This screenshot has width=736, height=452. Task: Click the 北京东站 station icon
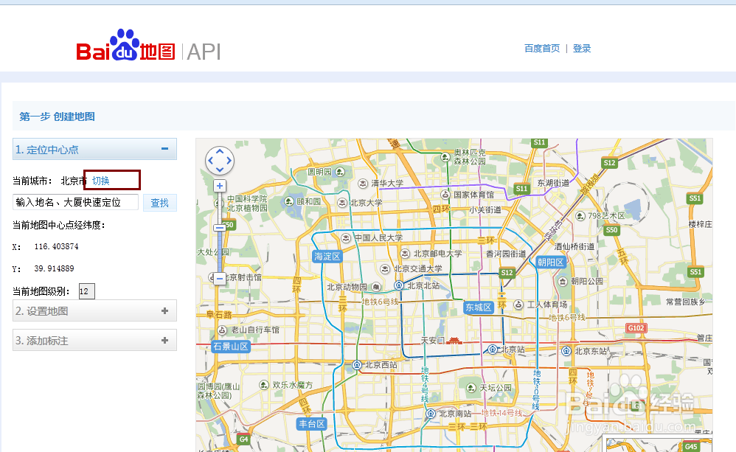566,351
